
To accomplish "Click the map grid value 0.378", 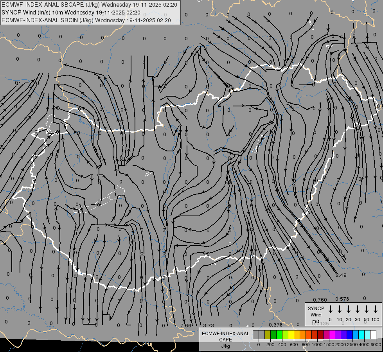I will click(276, 325).
